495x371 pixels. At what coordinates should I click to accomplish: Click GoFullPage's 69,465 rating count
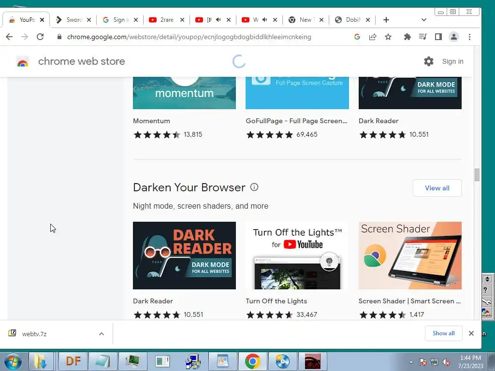(x=307, y=134)
